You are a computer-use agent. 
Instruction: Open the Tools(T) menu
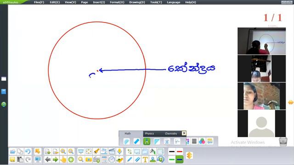pos(156,2)
